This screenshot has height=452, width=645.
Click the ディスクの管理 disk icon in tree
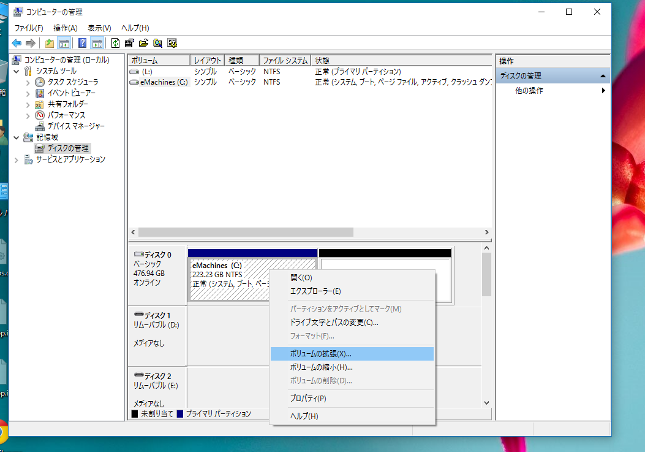(39, 148)
